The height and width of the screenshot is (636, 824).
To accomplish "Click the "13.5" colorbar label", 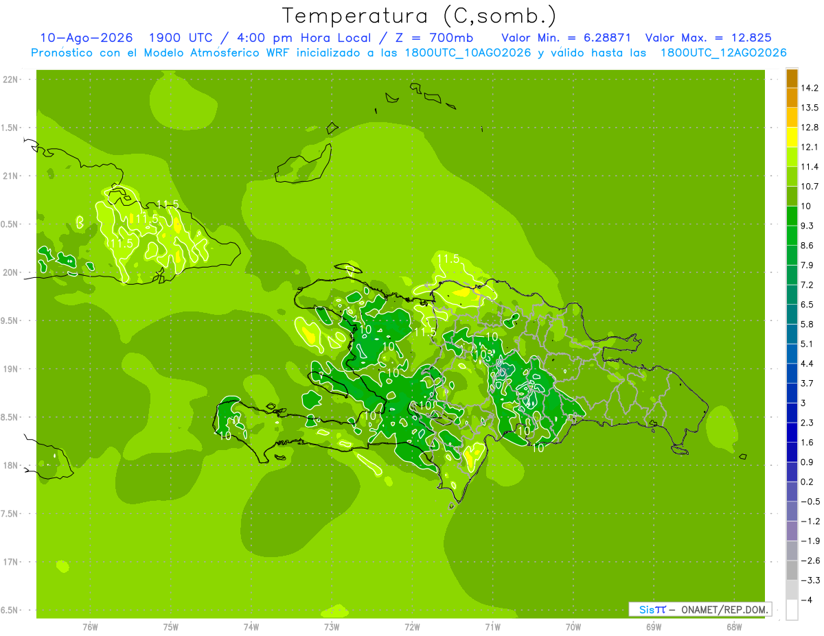I will [810, 108].
